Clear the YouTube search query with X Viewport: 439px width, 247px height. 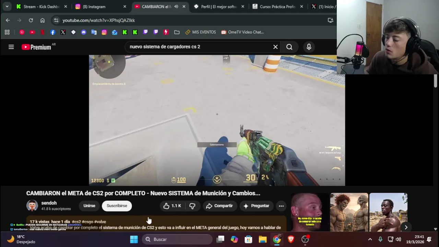(x=275, y=47)
